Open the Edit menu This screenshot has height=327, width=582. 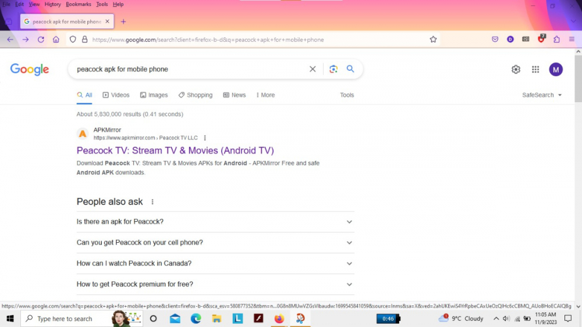click(x=19, y=4)
